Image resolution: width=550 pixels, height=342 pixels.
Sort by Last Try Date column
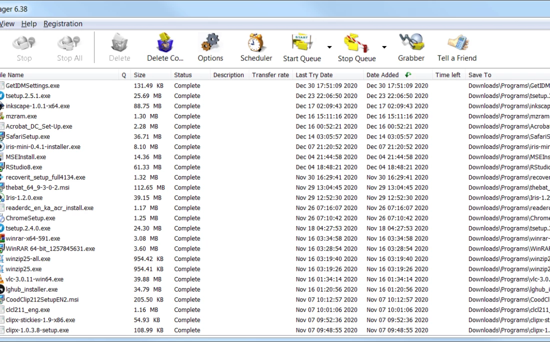(314, 75)
